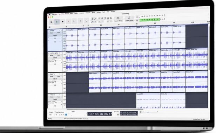Viewport: 216px width, 133px height.
Task: Click the Trim audio icon
Action: pyautogui.click(x=99, y=22)
